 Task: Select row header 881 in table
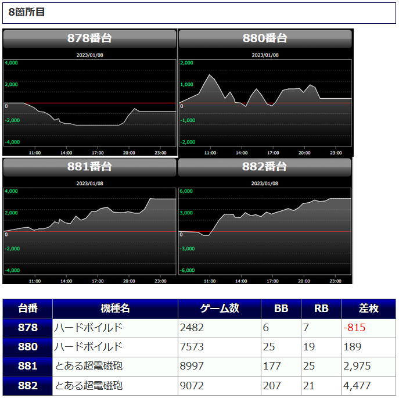coord(28,366)
